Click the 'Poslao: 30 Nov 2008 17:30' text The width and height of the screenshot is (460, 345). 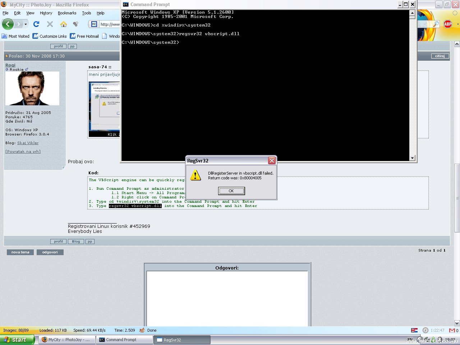click(37, 56)
